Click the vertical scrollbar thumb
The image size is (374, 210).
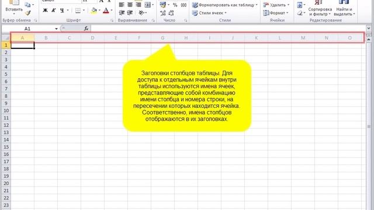[x=369, y=127]
